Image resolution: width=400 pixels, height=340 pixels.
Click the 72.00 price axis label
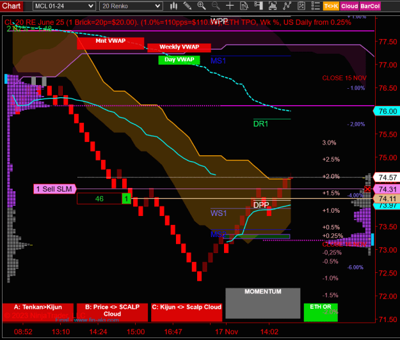pos(388,297)
